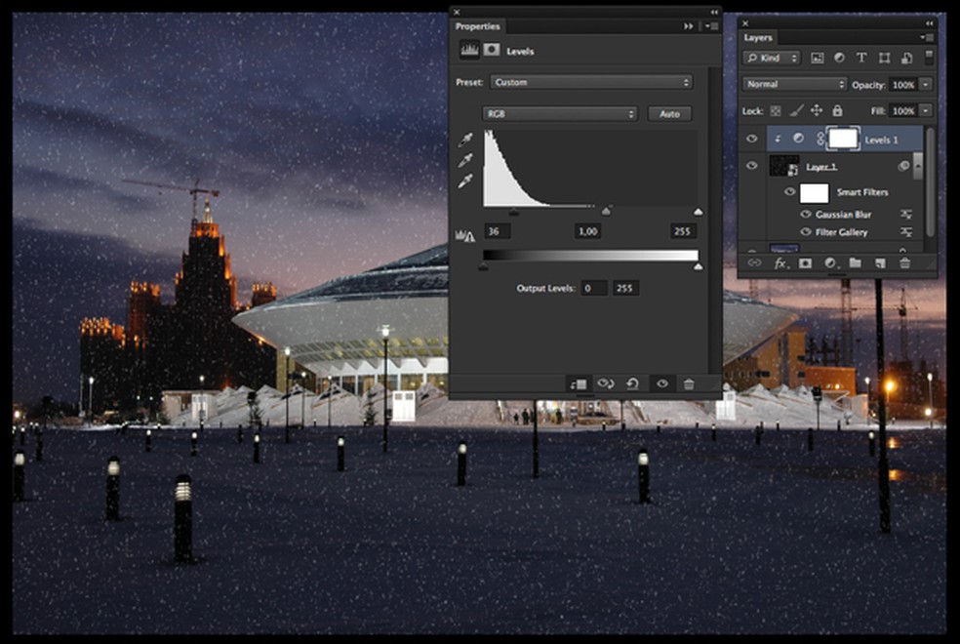This screenshot has height=644, width=960.
Task: Delete the Levels adjustment via Properties trash icon
Action: click(x=689, y=384)
